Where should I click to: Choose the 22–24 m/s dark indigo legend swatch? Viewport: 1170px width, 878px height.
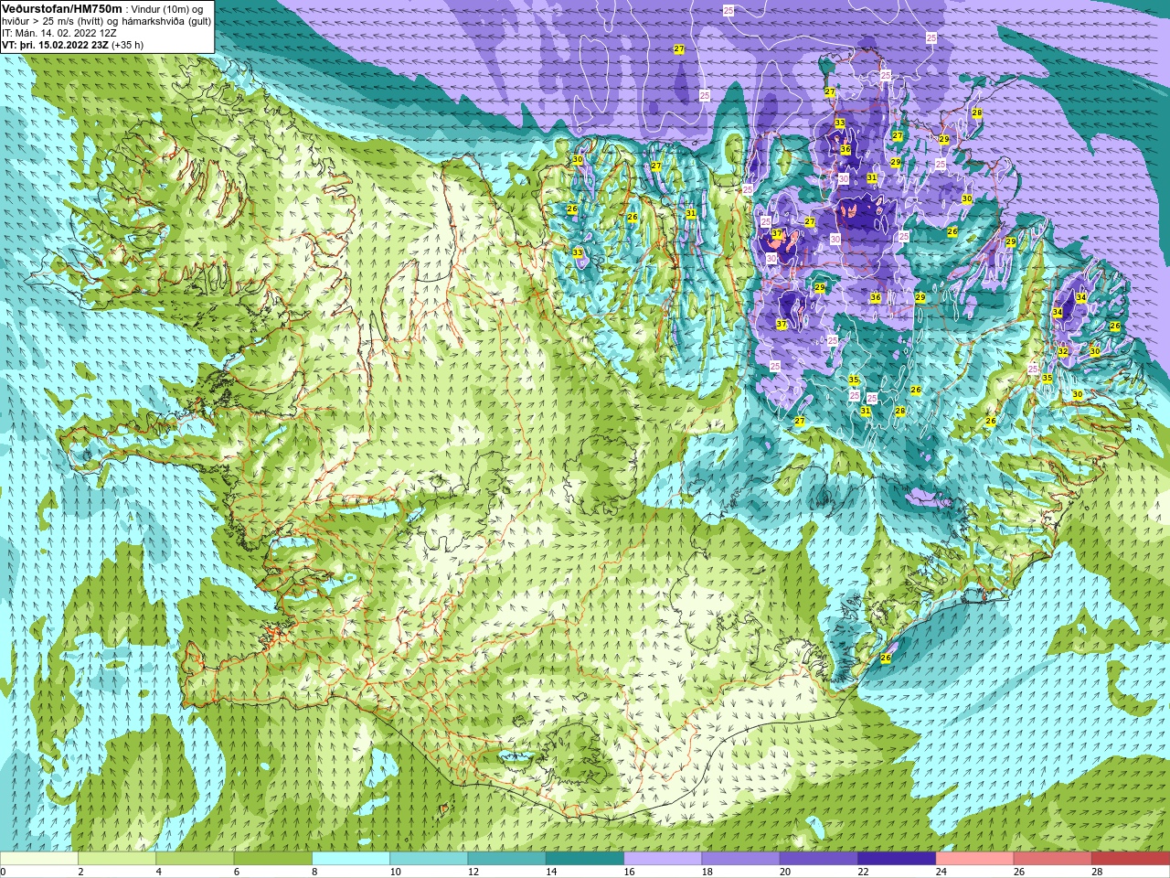[x=897, y=859]
